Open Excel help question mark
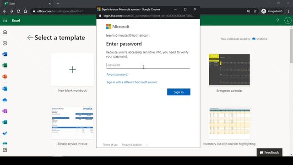The image size is (293, 165). point(278,20)
